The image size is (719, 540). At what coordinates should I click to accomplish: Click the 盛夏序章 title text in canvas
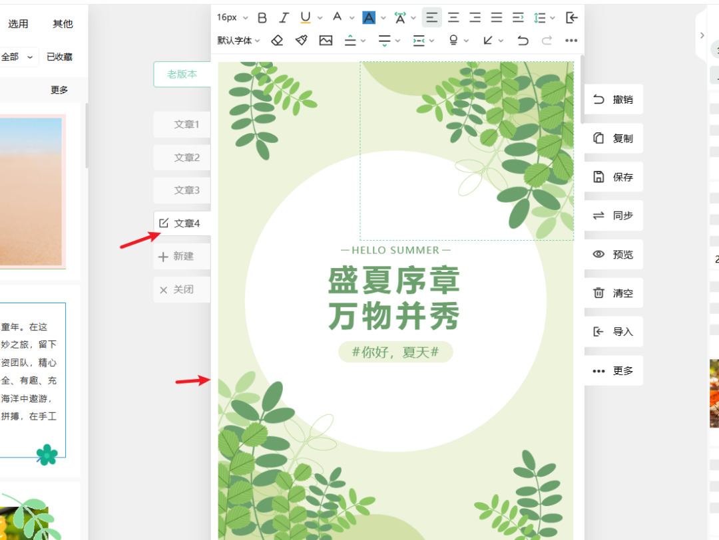click(x=394, y=281)
